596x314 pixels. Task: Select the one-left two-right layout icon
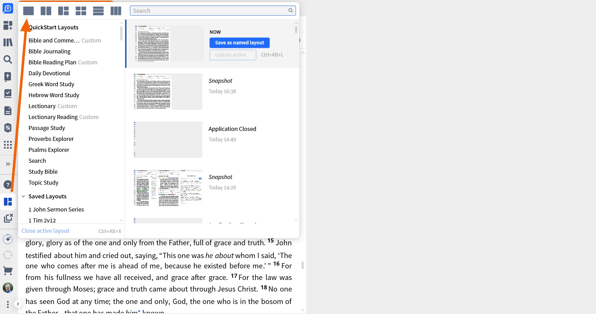coord(63,11)
